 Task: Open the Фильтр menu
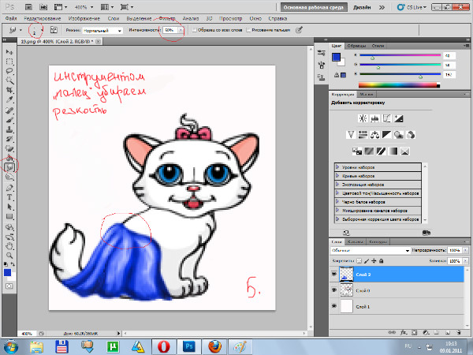point(167,18)
